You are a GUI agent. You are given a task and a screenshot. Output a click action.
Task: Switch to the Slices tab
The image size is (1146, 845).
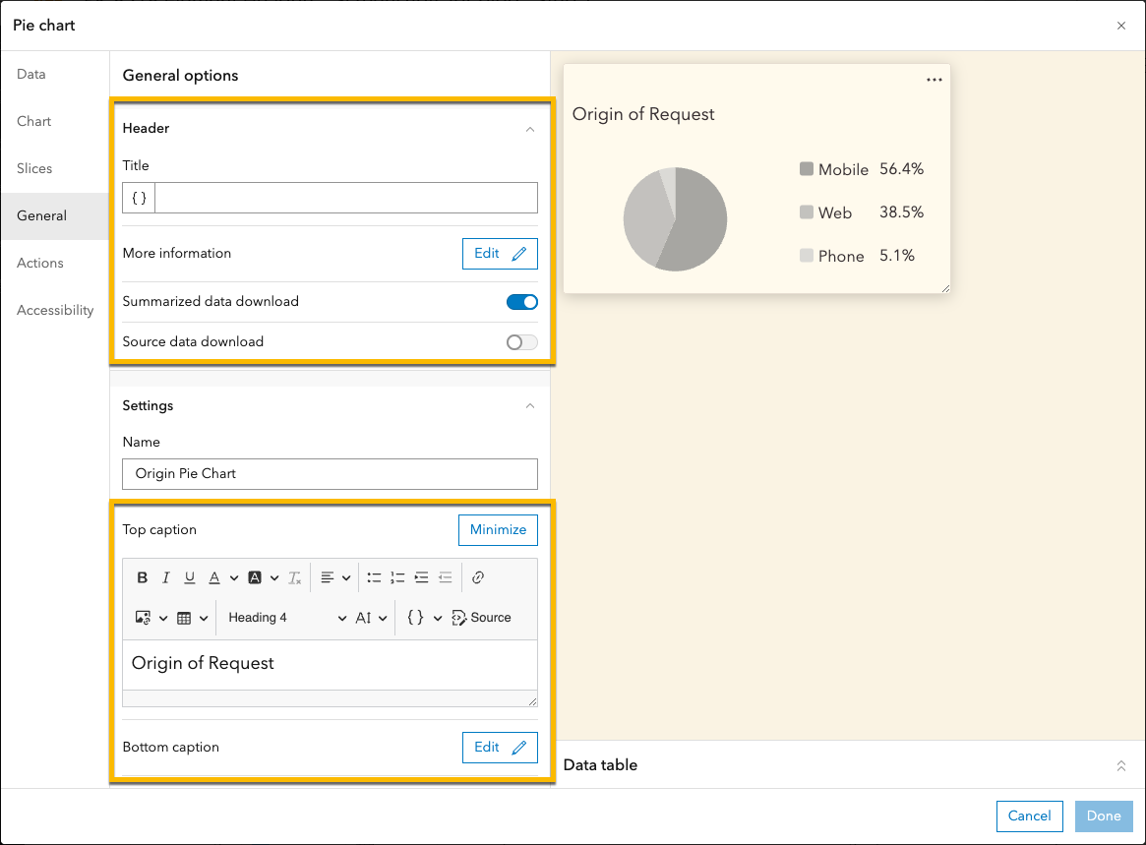[34, 168]
